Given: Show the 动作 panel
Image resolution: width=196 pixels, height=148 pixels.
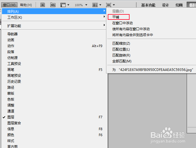Looking at the screenshot, I should 54,46.
